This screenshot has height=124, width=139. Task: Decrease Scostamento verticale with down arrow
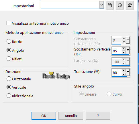click(124, 53)
